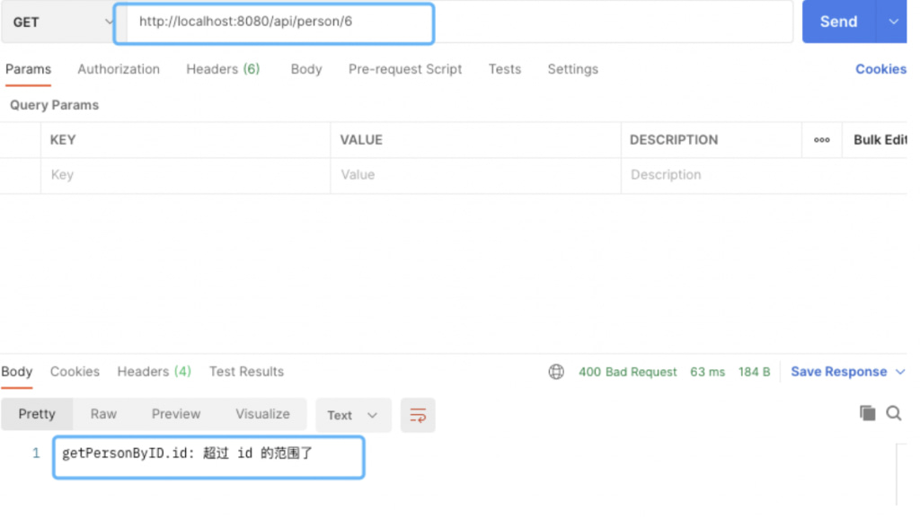The image size is (920, 528).
Task: Go to the Tests tab
Action: (505, 69)
